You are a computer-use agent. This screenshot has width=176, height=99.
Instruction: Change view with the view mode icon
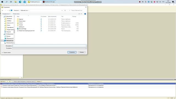pos(79,14)
